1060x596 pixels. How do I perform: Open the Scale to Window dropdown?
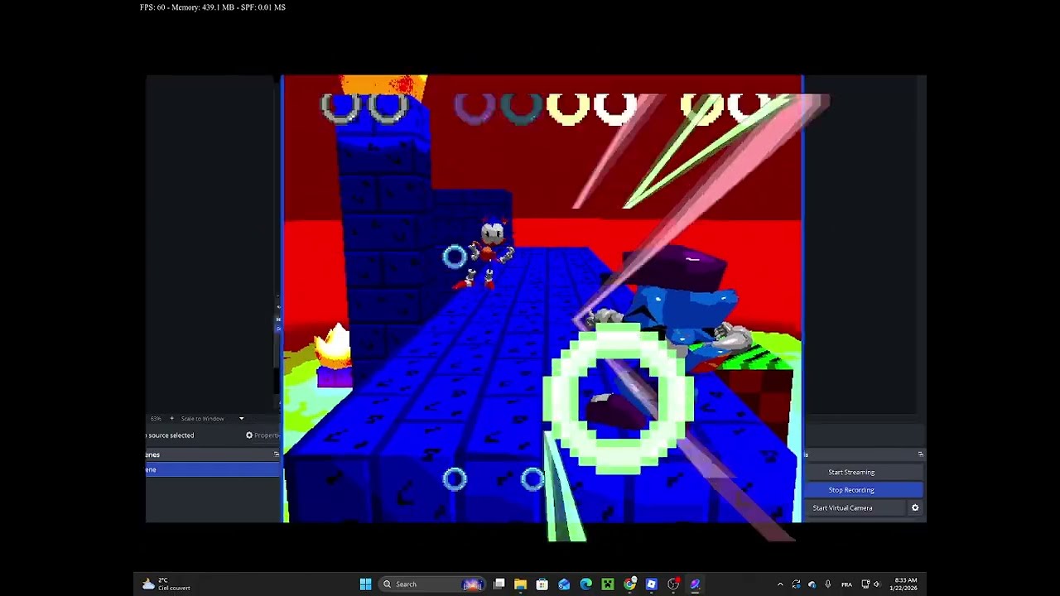point(213,419)
